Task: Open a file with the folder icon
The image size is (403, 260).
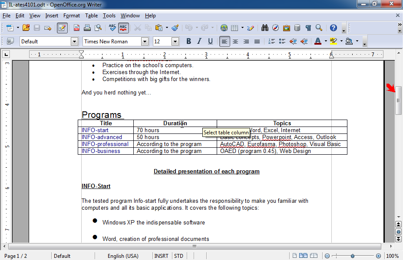Action: pos(26,28)
